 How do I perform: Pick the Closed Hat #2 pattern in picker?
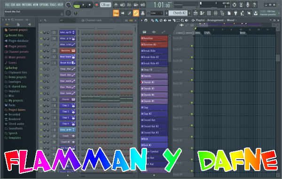[x=154, y=126]
